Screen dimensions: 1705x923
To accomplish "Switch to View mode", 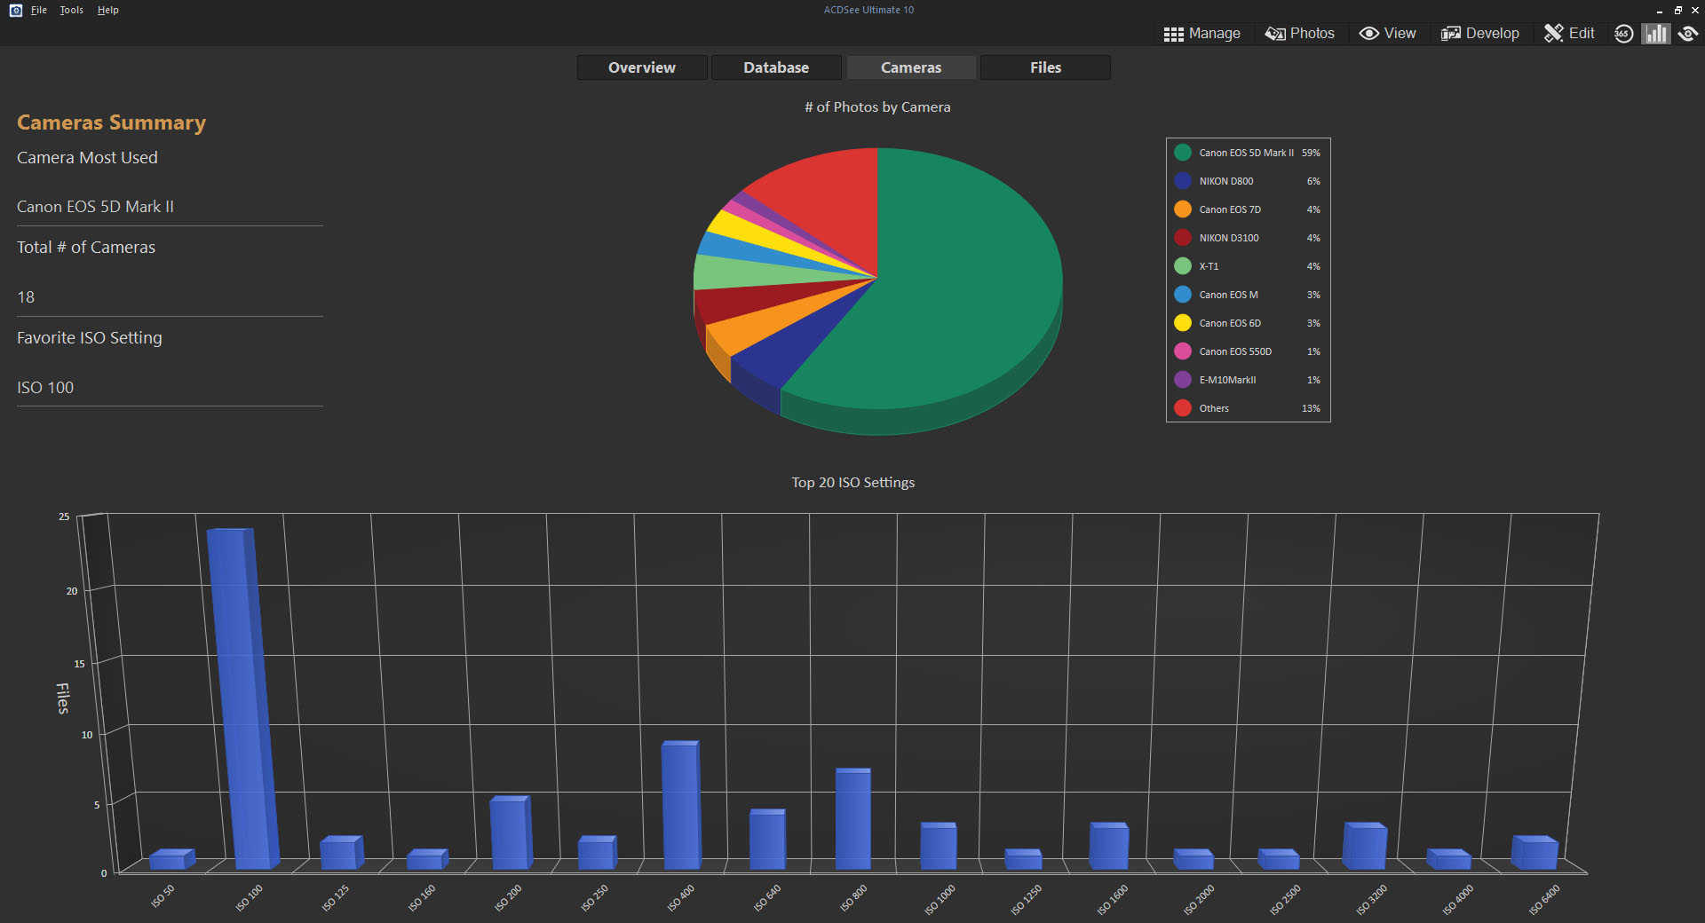I will coord(1388,34).
